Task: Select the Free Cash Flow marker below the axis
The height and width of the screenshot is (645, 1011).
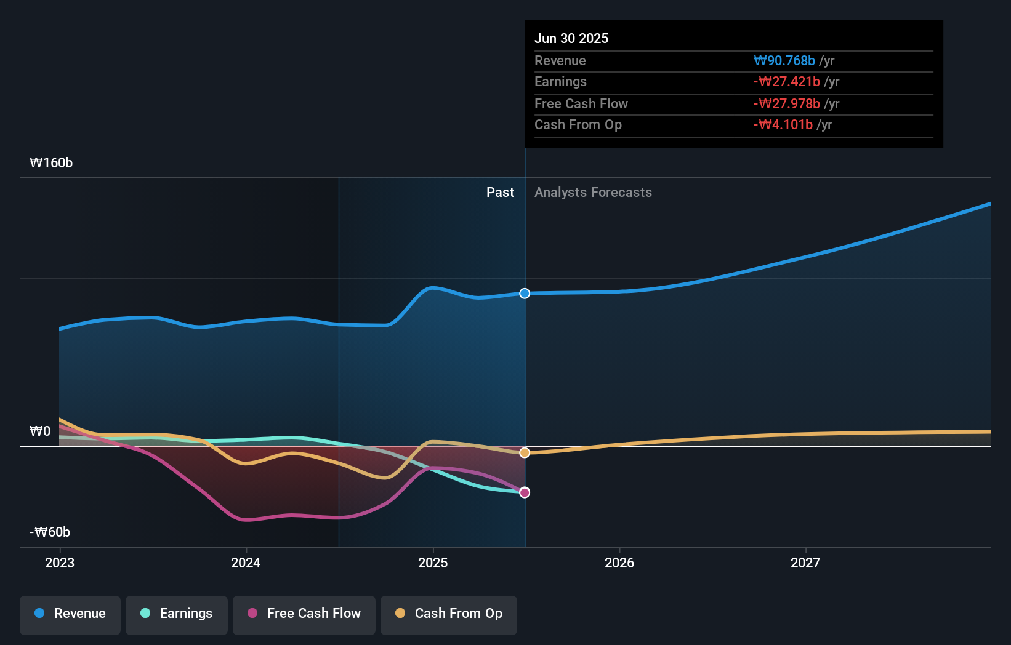Action: 525,492
